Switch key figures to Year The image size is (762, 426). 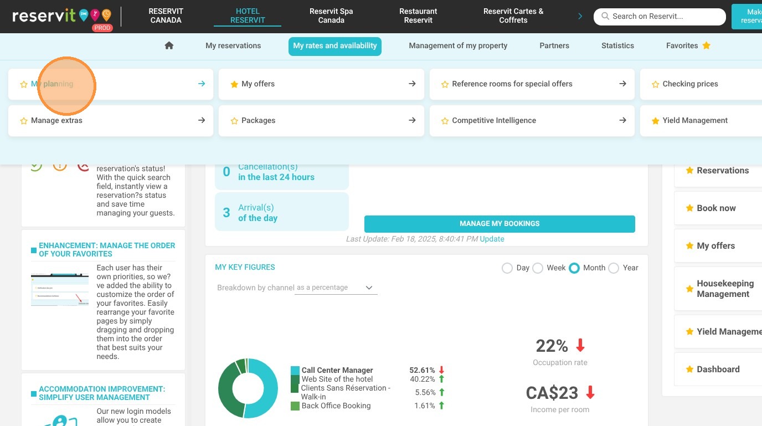click(614, 268)
